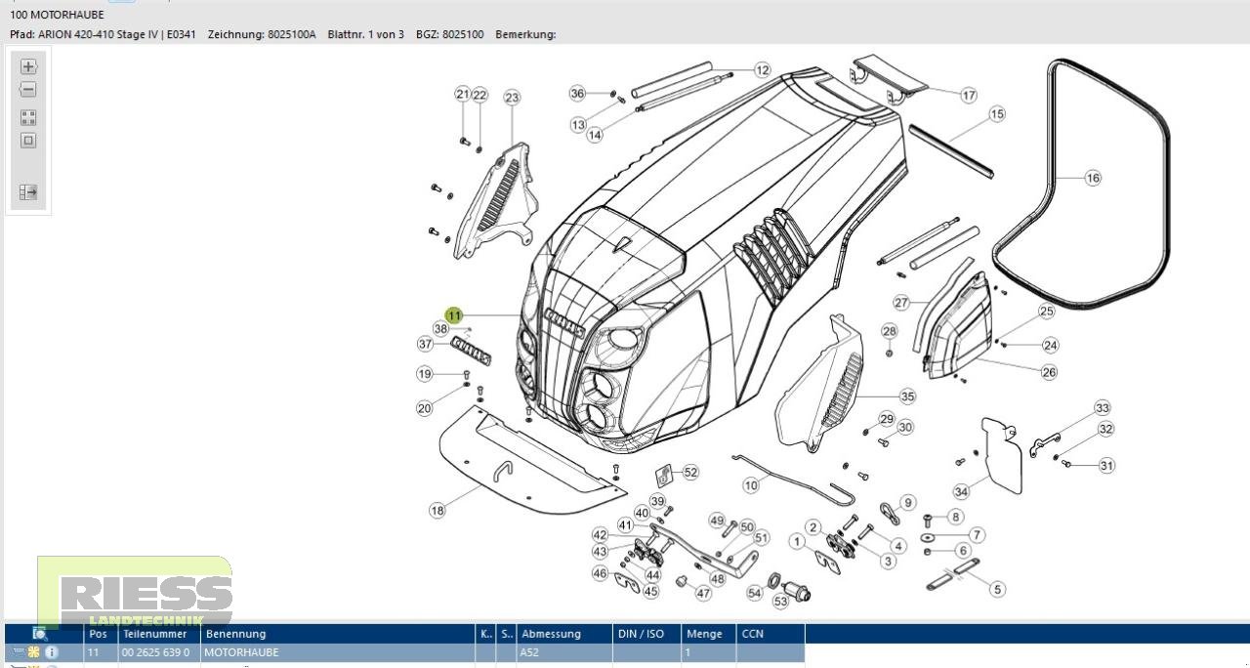Select the highlighted callout 11 on diagram

click(454, 315)
